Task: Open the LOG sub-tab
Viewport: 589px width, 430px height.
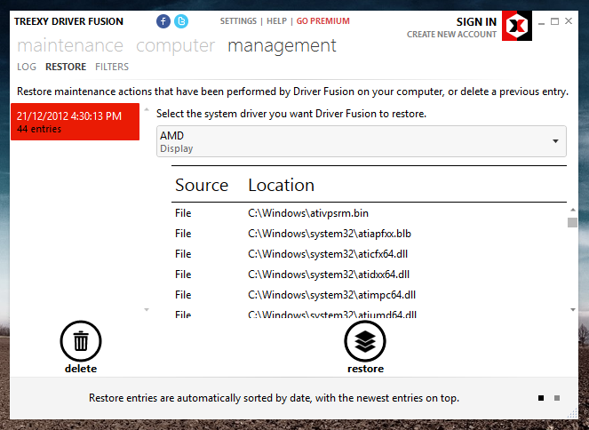Action: [x=27, y=67]
